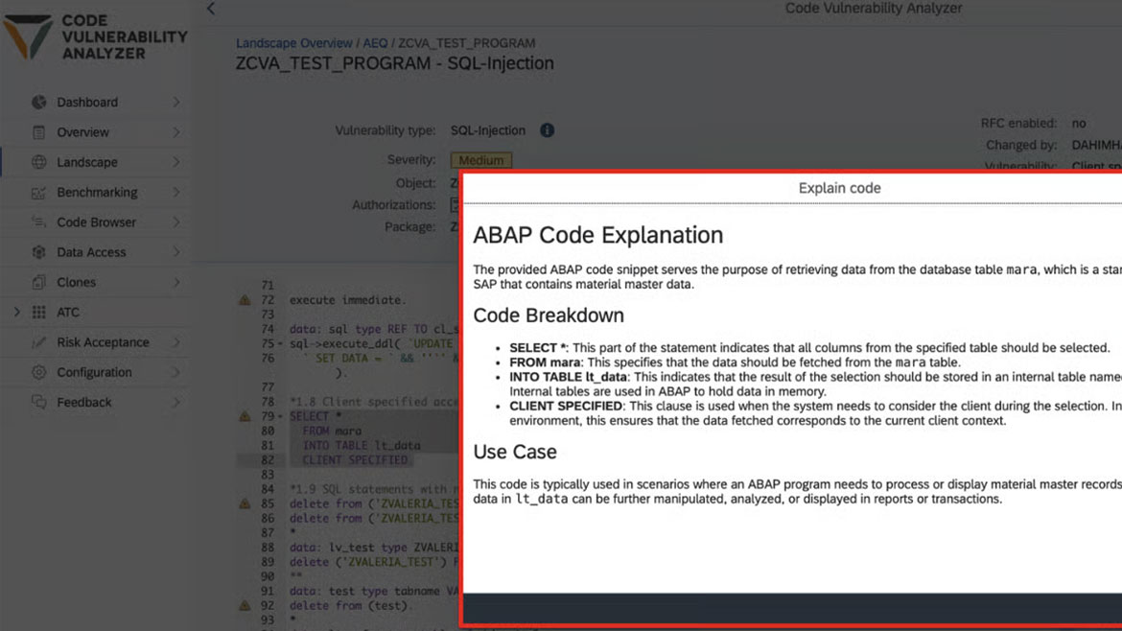Click the Clones icon in the sidebar
This screenshot has width=1122, height=631.
[x=38, y=282]
